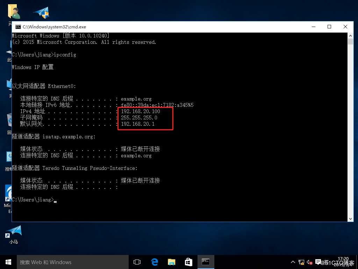Open the Windows Start menu
The height and width of the screenshot is (269, 358).
coord(8,262)
